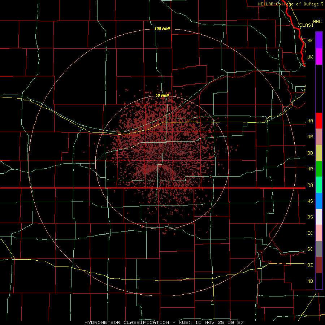Image resolution: width=325 pixels, height=325 pixels.
Task: Click the RF purple legend color swatch
Action: click(x=319, y=40)
